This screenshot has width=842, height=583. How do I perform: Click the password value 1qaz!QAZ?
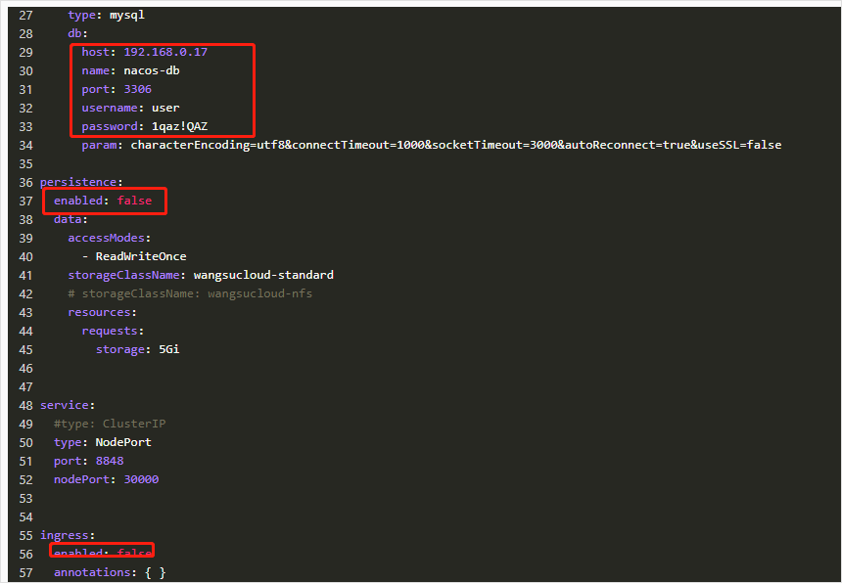[179, 126]
